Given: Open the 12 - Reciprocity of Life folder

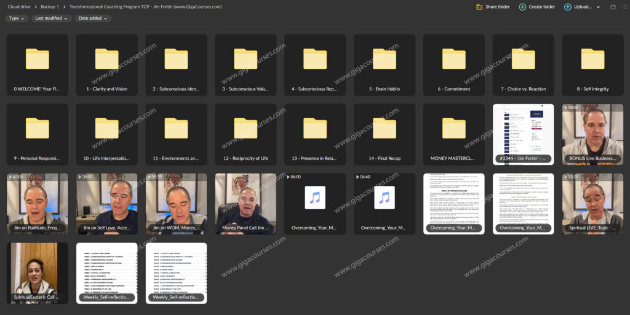Looking at the screenshot, I should [245, 134].
